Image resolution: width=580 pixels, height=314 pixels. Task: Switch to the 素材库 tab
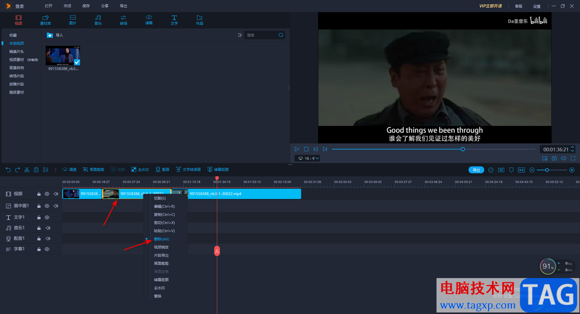[x=46, y=20]
